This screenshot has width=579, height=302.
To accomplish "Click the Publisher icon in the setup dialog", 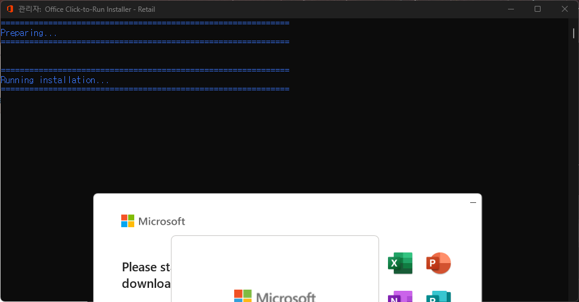I will coord(439,297).
